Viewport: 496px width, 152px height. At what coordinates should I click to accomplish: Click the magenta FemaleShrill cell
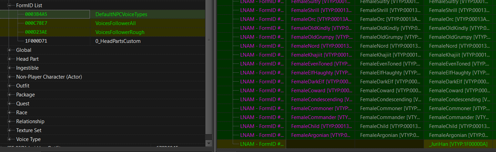321,10
